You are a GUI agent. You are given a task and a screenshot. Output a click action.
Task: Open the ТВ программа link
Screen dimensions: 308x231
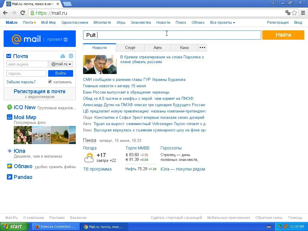[97, 169]
